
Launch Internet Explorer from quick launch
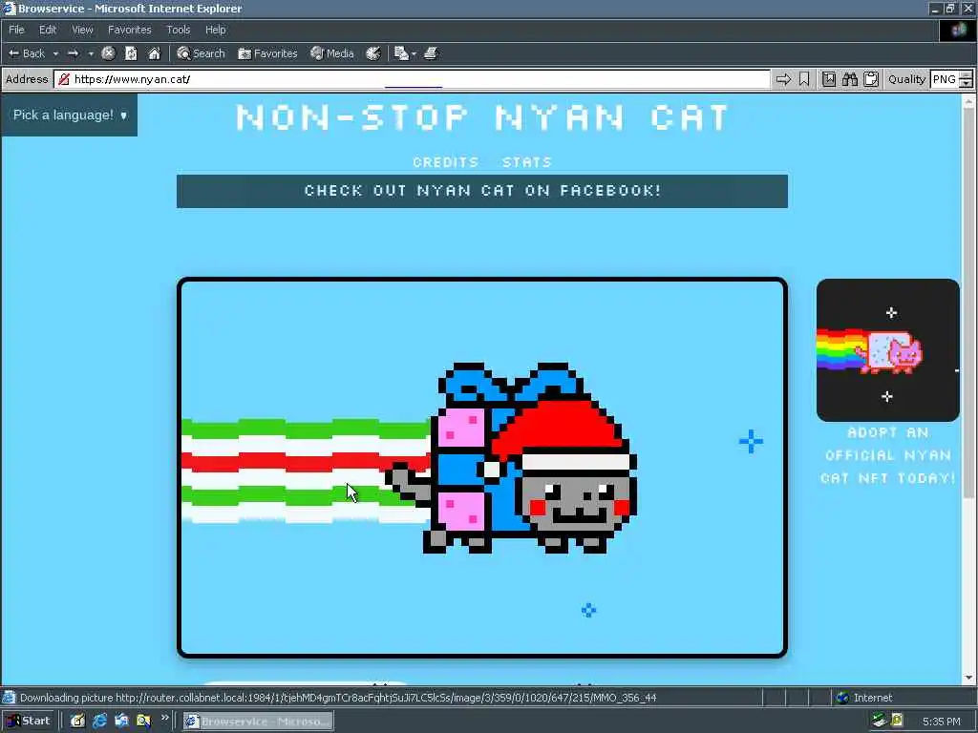99,722
